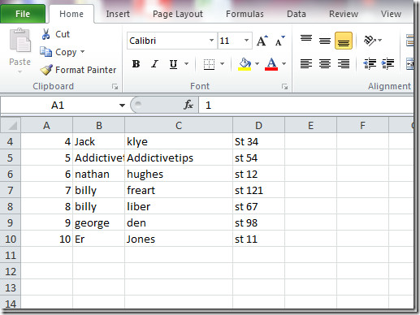Select the cell containing st 121
Screen dimensions: 420x315
click(258, 190)
